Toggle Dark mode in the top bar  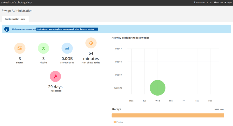pyautogui.click(x=209, y=2)
